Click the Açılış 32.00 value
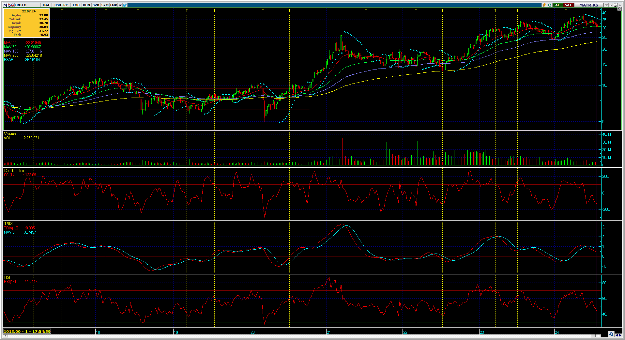Screen dimensions: 625x340 pyautogui.click(x=43, y=15)
